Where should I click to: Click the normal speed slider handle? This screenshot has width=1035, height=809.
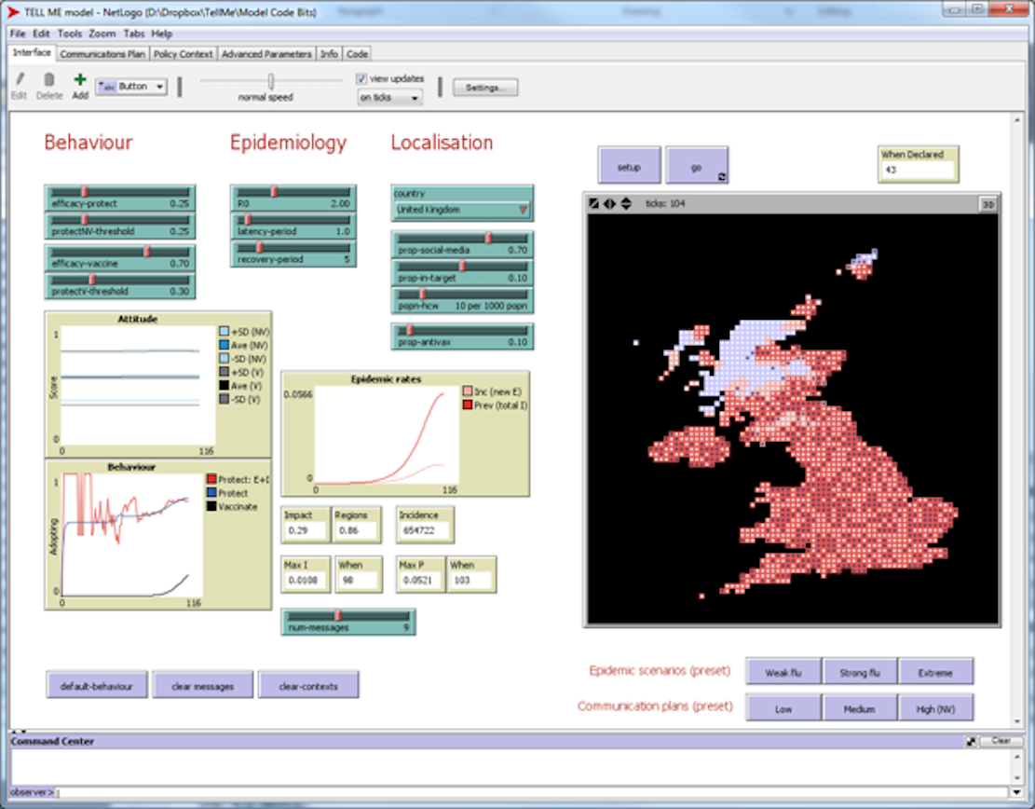click(271, 81)
